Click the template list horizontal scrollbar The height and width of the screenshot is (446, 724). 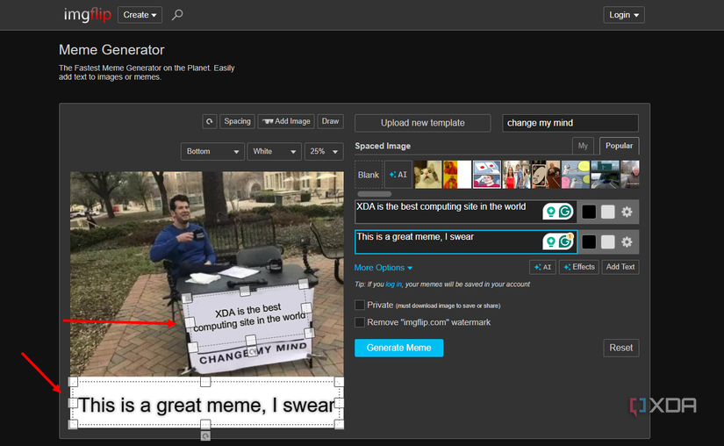375,194
